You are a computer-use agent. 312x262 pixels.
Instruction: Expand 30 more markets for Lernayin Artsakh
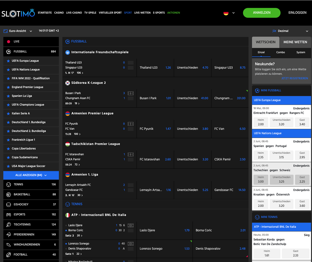coord(80,195)
